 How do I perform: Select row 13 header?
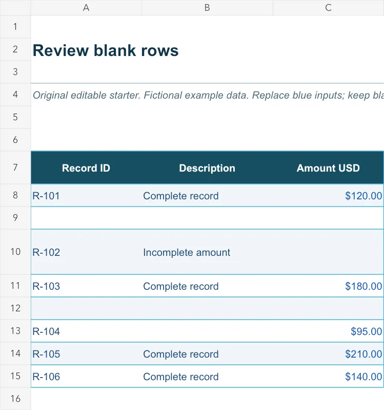click(x=15, y=331)
